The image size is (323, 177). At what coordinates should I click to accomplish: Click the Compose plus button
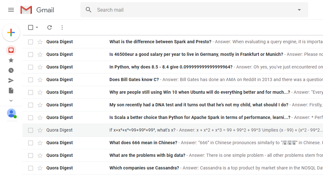coord(11,32)
